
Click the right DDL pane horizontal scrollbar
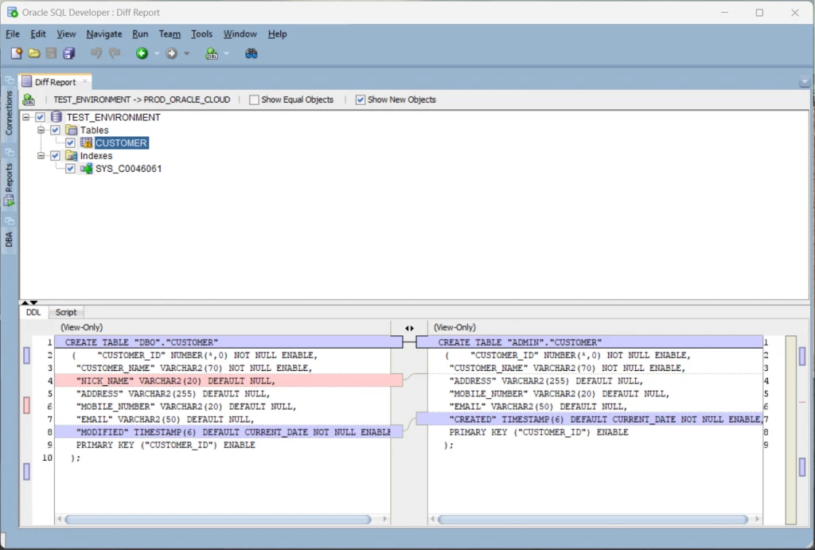point(592,519)
